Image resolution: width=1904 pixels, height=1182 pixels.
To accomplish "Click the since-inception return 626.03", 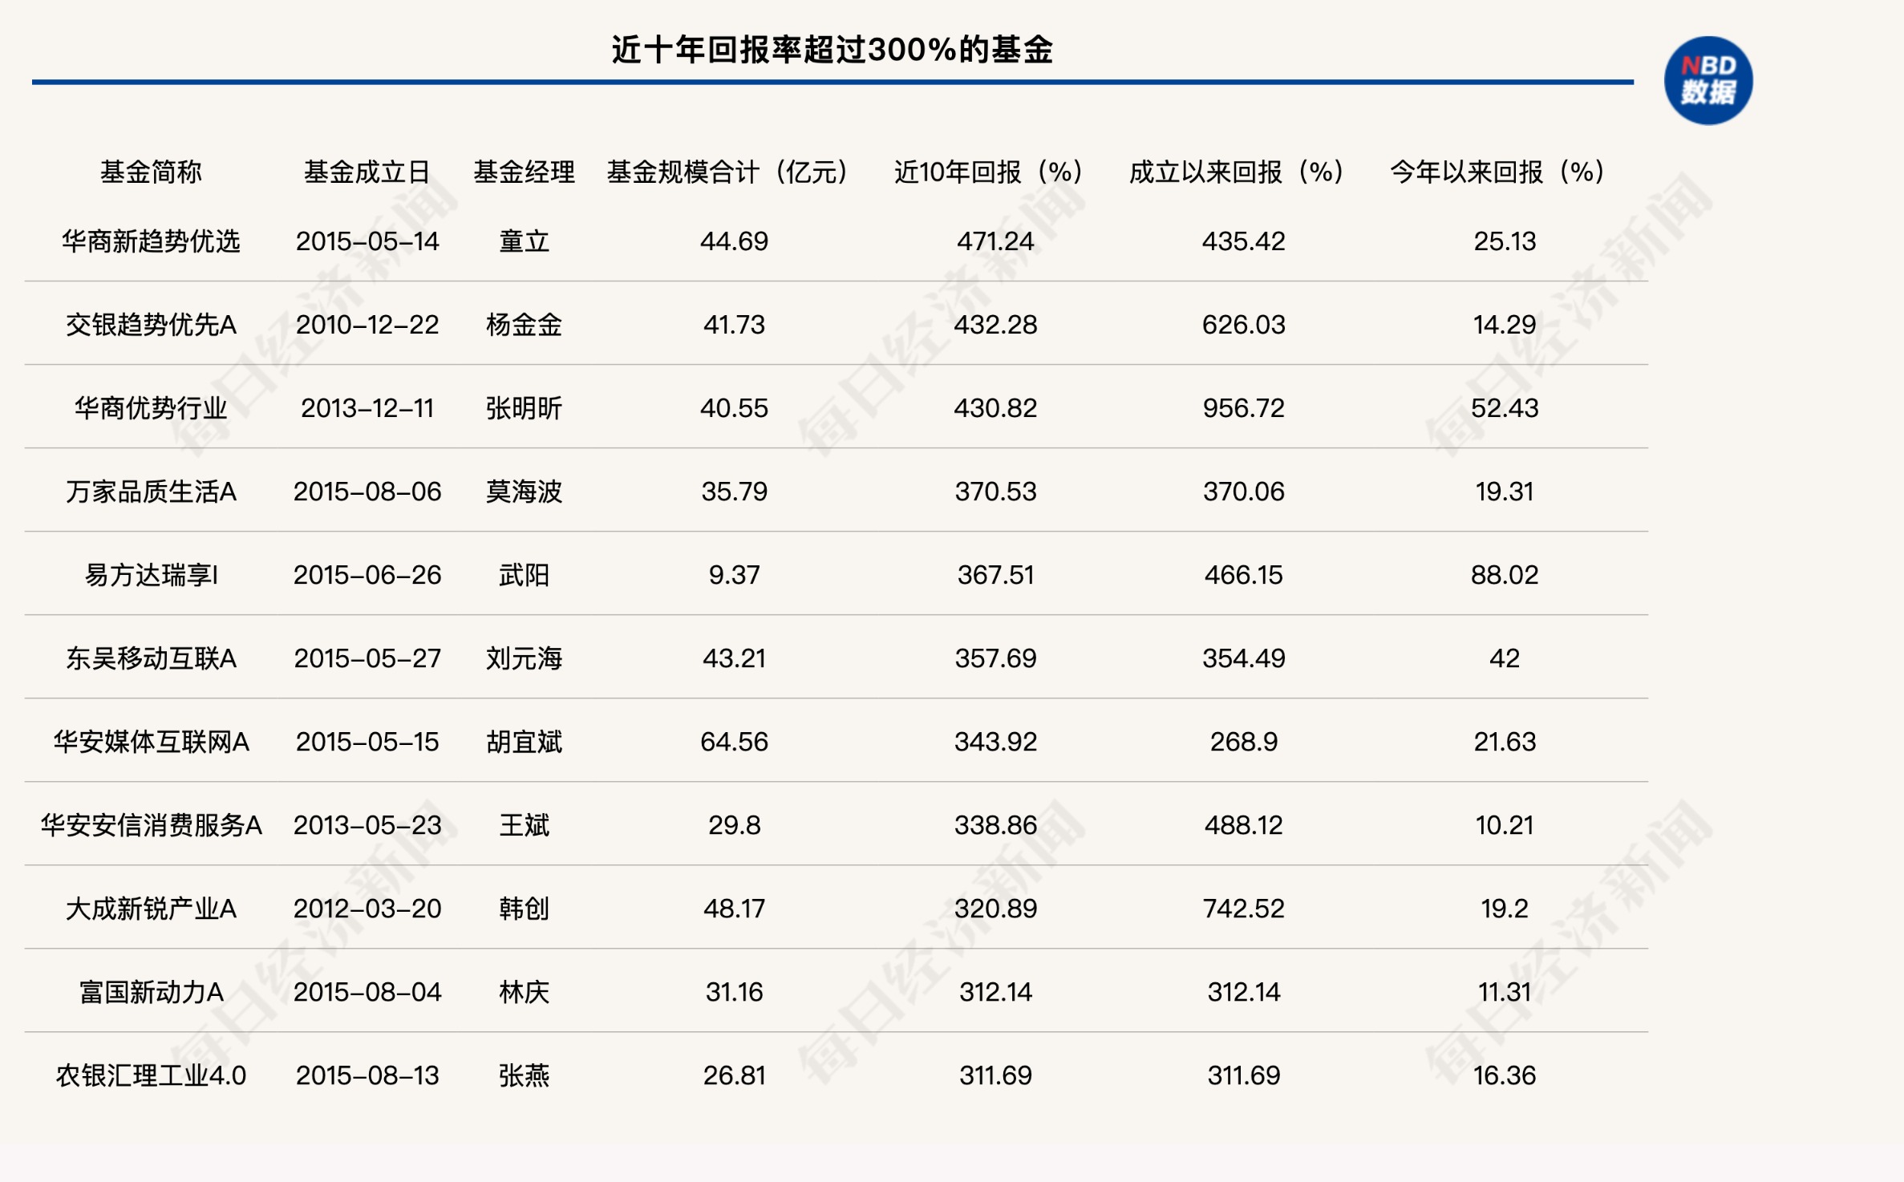I will pyautogui.click(x=1243, y=325).
